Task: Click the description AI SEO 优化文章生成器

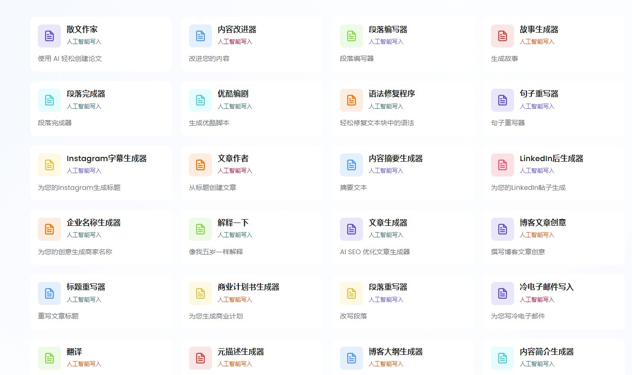Action: pyautogui.click(x=375, y=252)
